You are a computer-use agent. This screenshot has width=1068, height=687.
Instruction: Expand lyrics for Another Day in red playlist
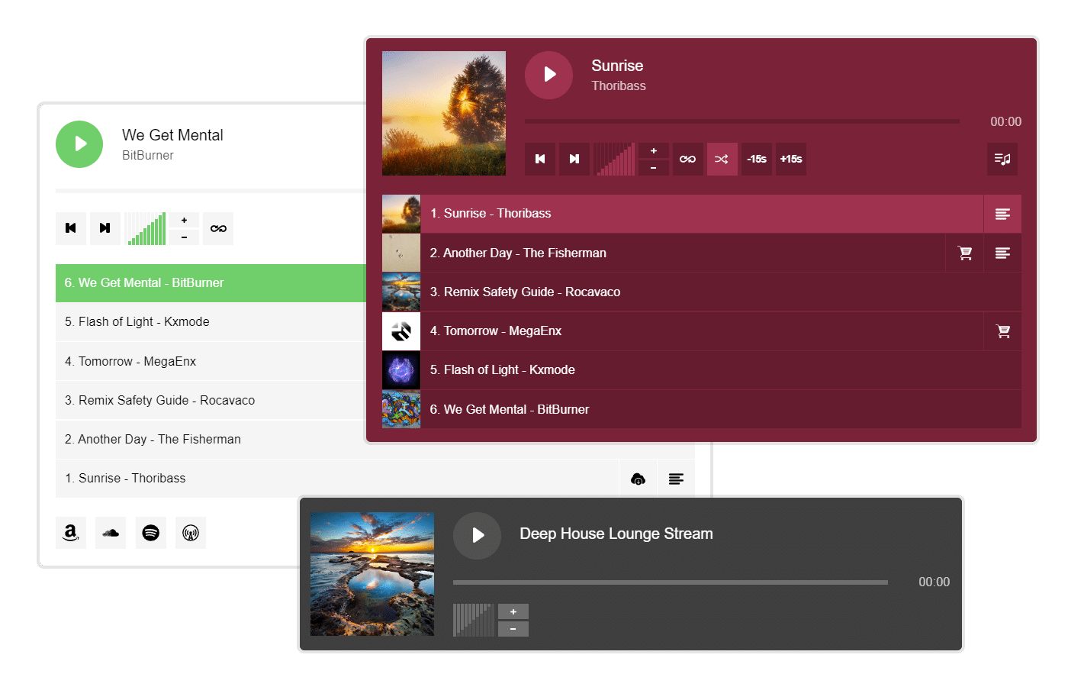click(1002, 253)
